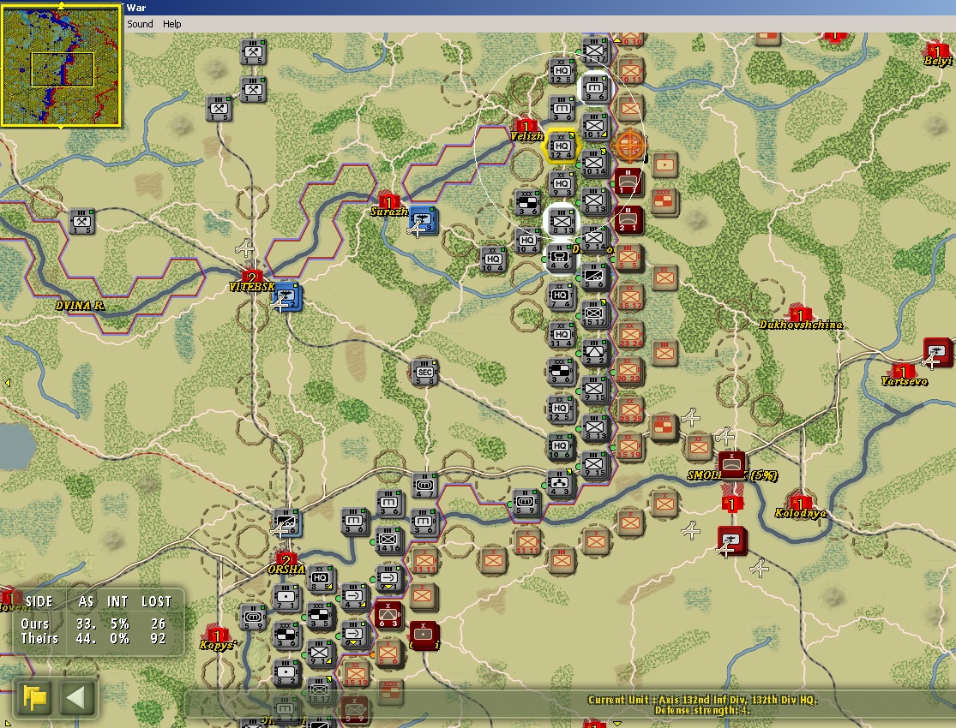
Task: Select the blue air unit near Surazh
Action: pyautogui.click(x=423, y=220)
